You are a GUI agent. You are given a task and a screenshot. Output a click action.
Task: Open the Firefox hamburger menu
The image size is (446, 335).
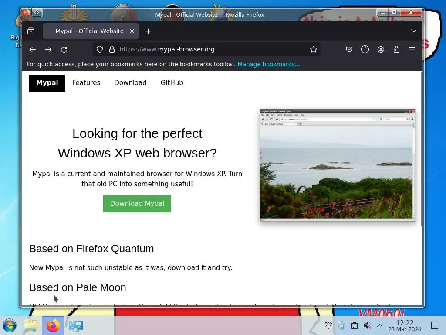click(412, 49)
